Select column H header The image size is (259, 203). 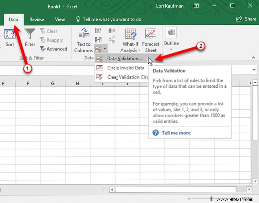[x=78, y=83]
